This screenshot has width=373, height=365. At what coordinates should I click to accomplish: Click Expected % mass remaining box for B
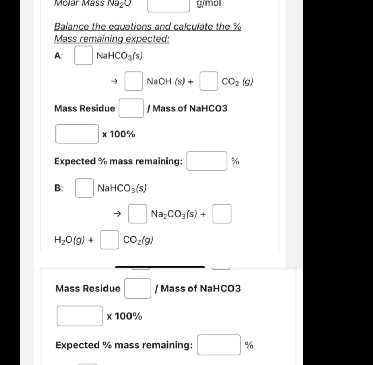[219, 345]
